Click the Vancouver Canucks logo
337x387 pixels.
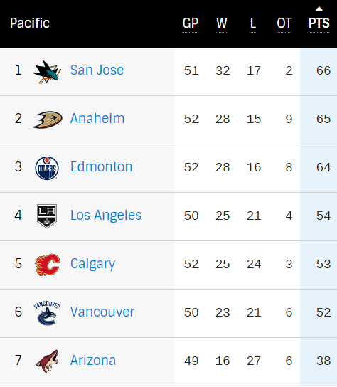point(47,313)
